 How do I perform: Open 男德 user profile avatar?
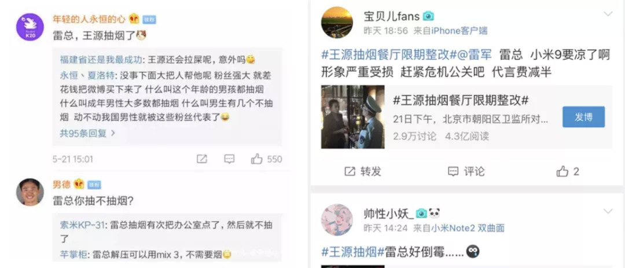tap(30, 192)
